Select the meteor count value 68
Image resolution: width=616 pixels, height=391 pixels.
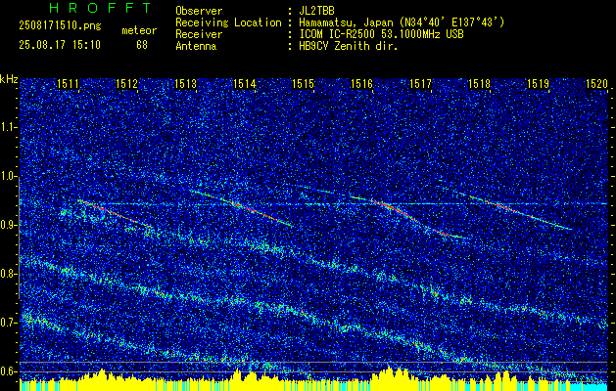[x=142, y=45]
